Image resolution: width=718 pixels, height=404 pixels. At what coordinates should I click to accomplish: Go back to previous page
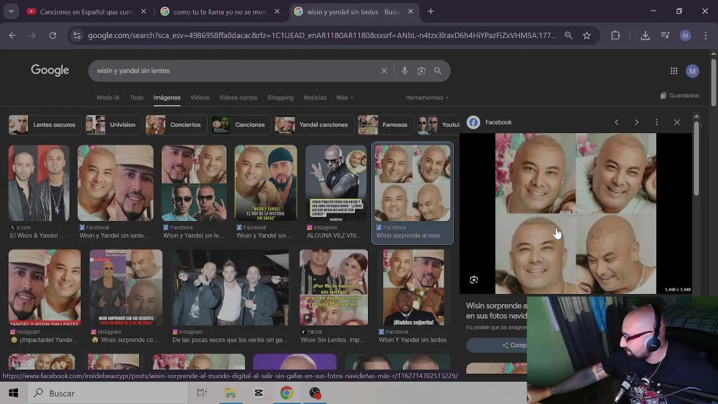12,35
